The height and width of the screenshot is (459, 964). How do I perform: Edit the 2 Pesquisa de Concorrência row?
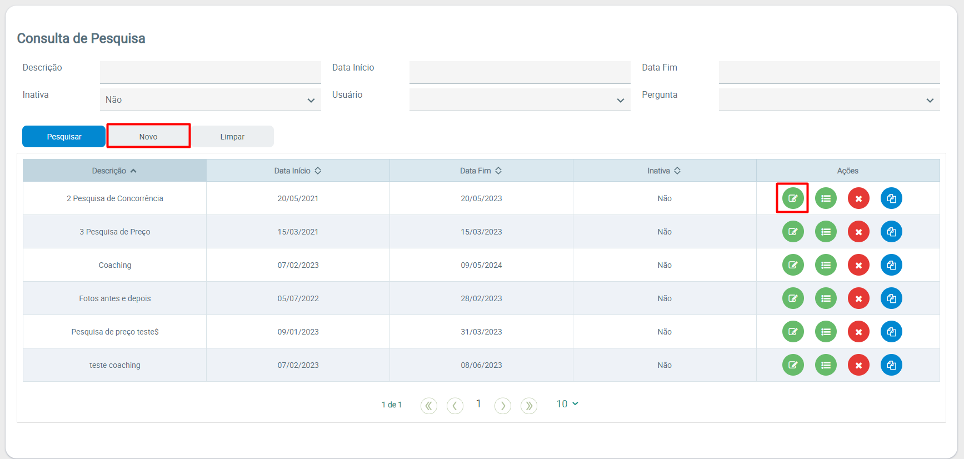793,198
